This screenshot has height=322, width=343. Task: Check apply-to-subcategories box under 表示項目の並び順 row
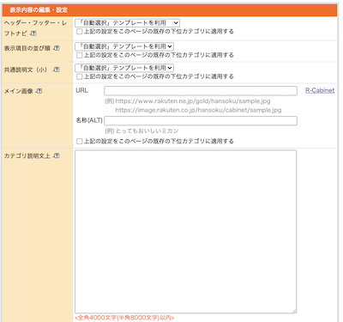(80, 55)
